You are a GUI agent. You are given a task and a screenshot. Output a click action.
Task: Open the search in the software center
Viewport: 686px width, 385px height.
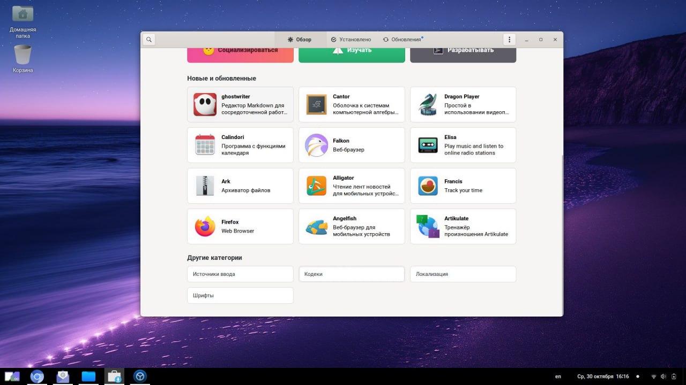[x=149, y=40]
